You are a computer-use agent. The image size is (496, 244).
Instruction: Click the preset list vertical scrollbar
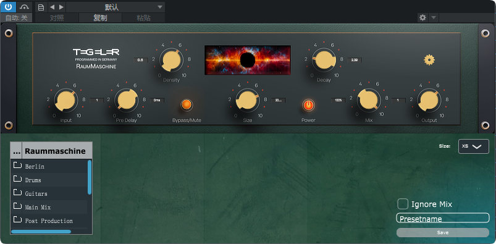point(90,177)
